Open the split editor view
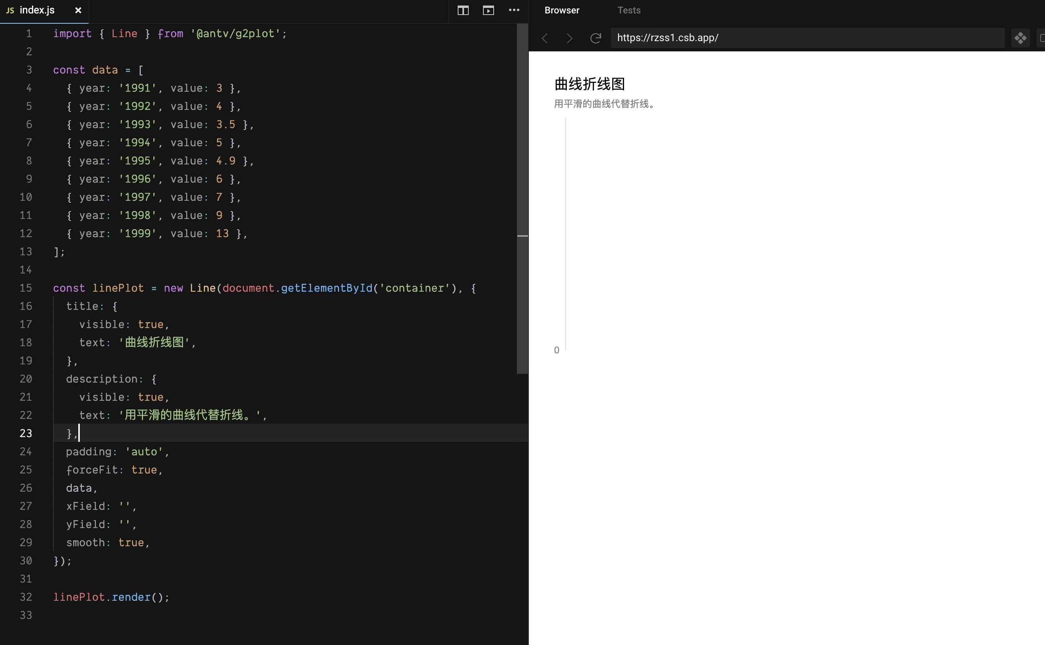 [462, 11]
